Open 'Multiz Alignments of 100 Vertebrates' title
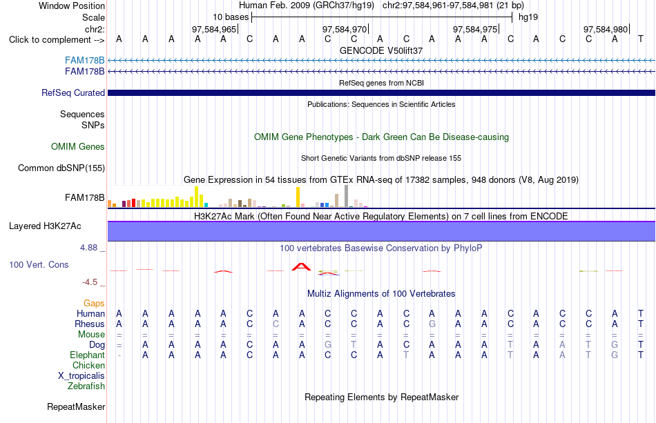 381,294
